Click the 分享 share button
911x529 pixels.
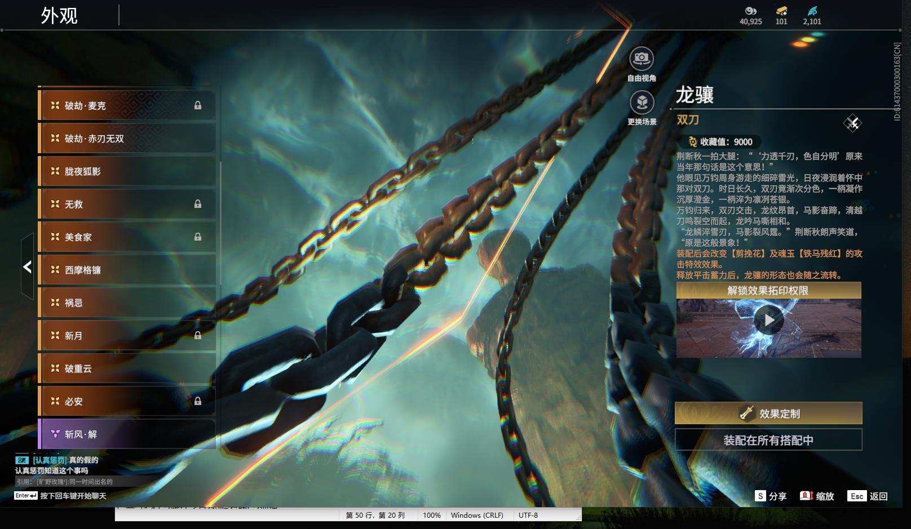[771, 496]
